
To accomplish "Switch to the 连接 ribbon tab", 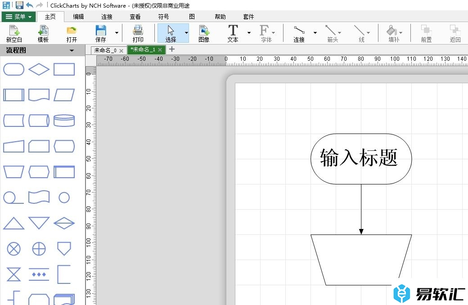I will (x=107, y=17).
